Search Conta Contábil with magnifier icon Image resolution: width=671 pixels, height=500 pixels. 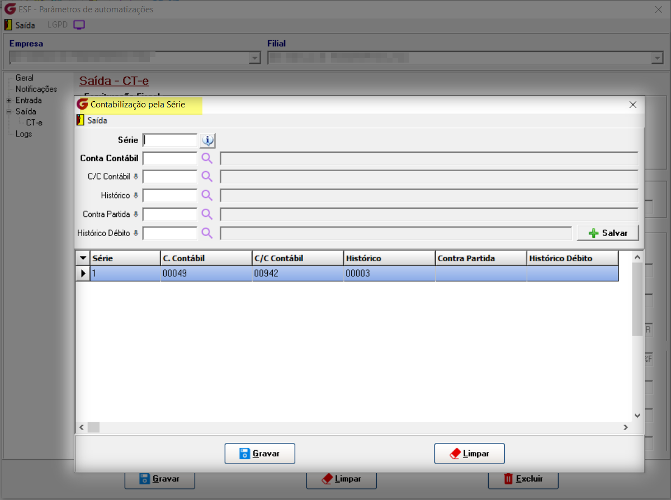(x=207, y=158)
